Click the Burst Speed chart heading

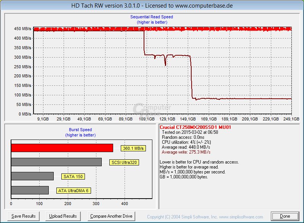(80, 130)
